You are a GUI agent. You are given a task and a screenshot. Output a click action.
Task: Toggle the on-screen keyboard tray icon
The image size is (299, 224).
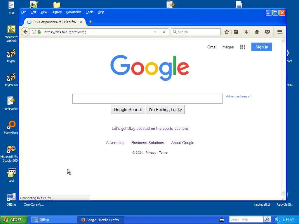[x=222, y=220]
